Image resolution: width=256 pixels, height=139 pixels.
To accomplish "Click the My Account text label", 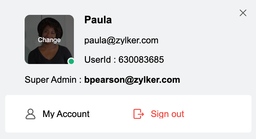I will [x=66, y=114].
